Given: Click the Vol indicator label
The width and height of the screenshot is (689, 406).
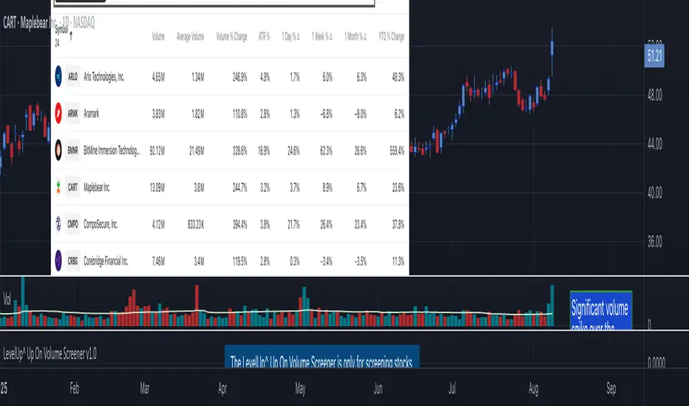Looking at the screenshot, I should [x=8, y=301].
